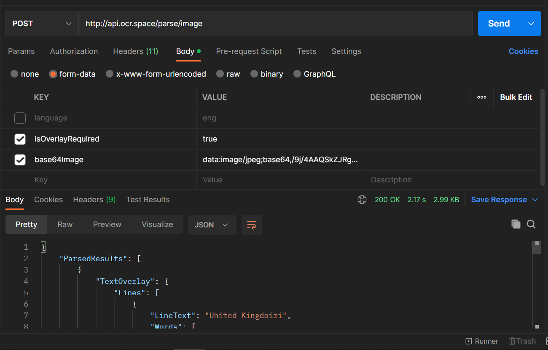Open the response Headers (9) tab
The width and height of the screenshot is (548, 350).
(x=94, y=200)
